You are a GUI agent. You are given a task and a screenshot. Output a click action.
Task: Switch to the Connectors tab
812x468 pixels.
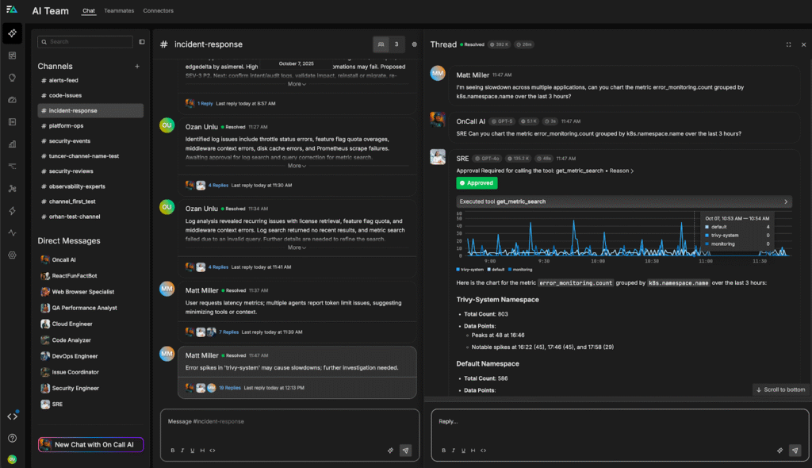click(x=159, y=11)
